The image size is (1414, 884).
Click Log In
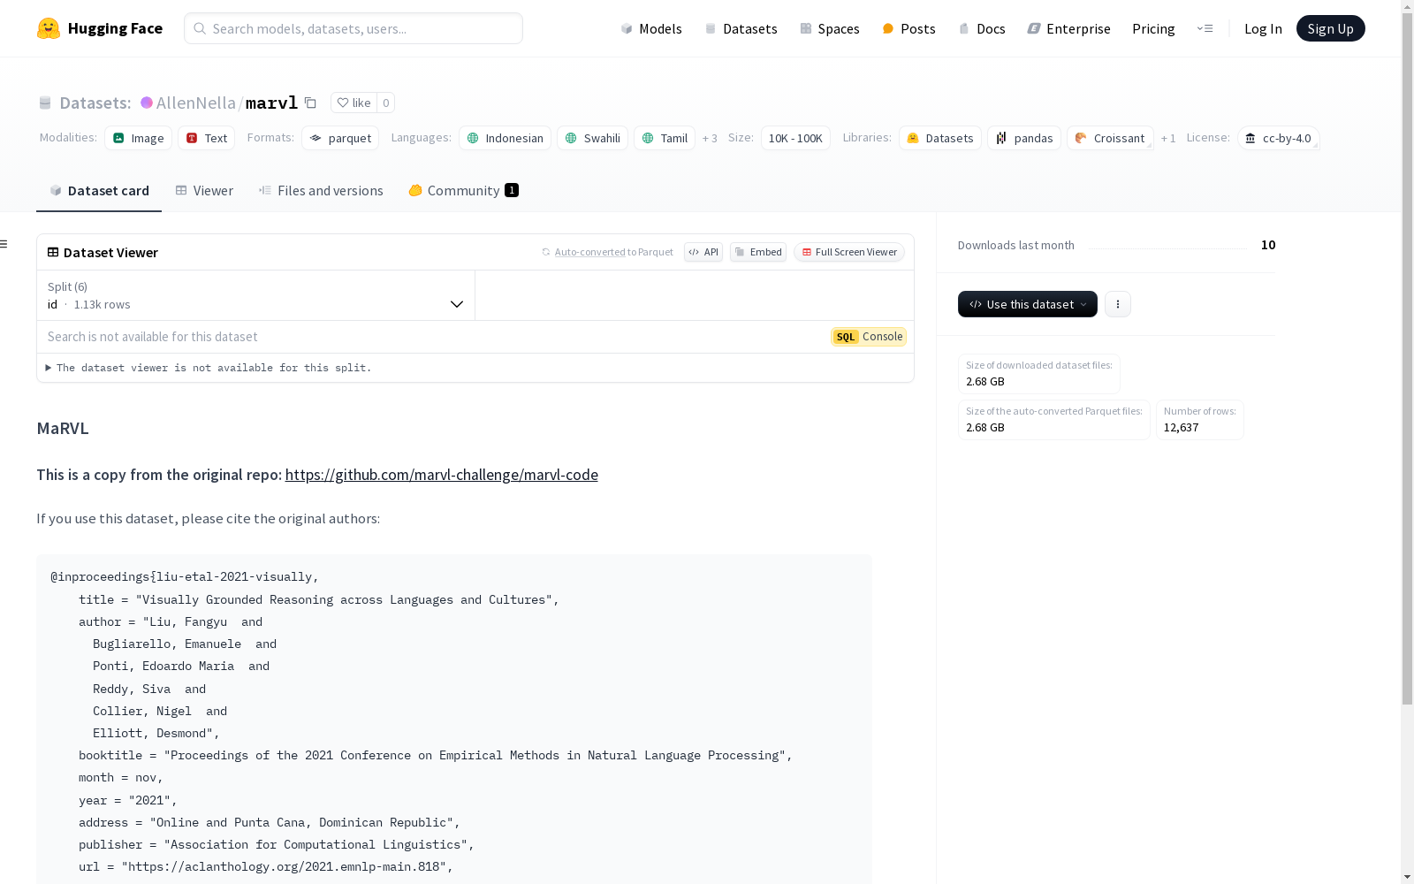[x=1263, y=28]
